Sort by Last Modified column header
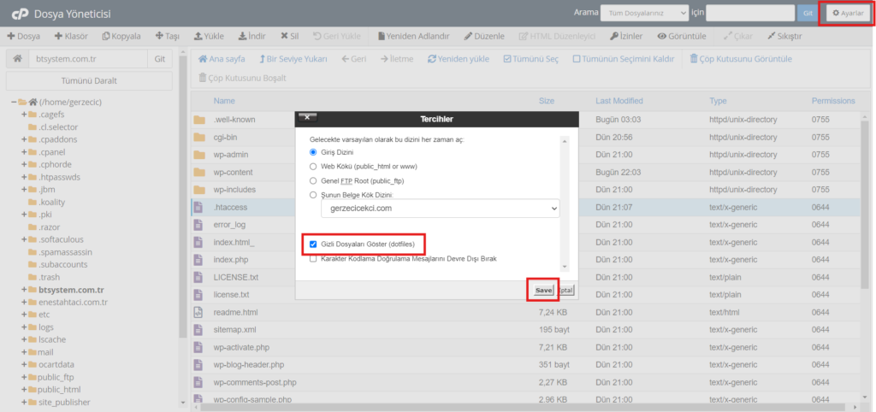 (x=619, y=101)
